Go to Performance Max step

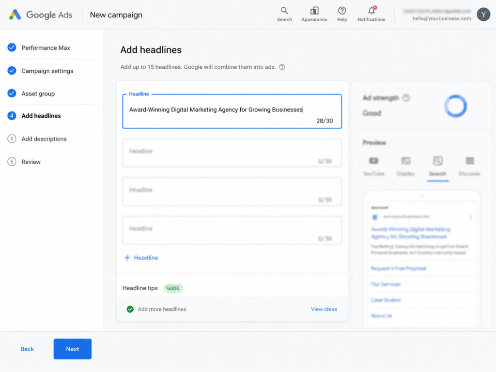click(46, 48)
